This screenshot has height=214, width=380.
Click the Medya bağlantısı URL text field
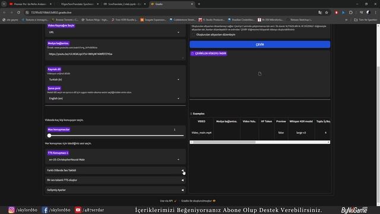(115, 54)
